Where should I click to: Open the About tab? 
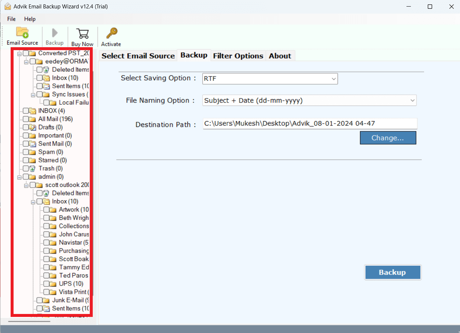pos(280,56)
